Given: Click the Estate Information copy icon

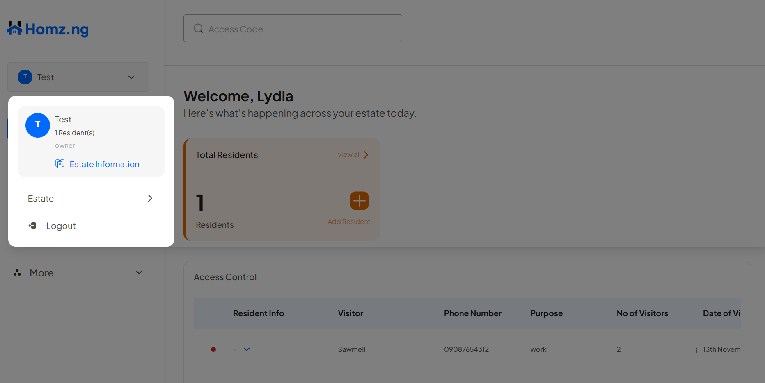Looking at the screenshot, I should [60, 163].
